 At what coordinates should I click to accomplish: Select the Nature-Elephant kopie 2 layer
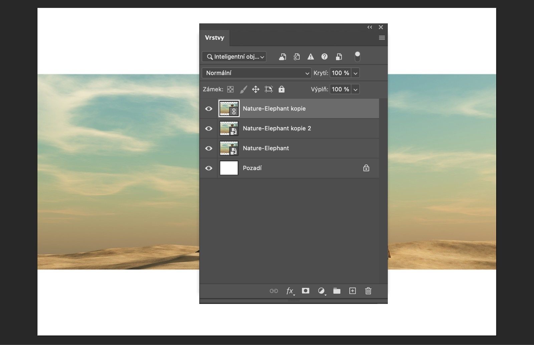coord(277,128)
